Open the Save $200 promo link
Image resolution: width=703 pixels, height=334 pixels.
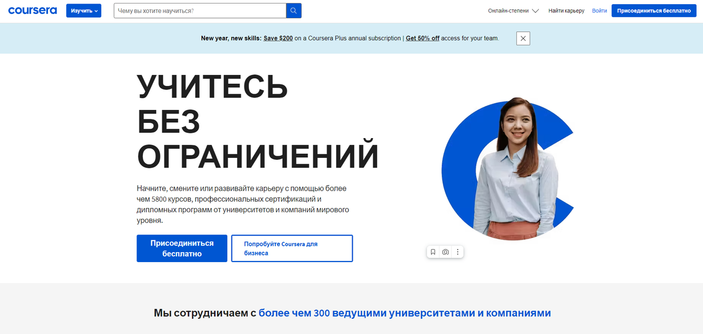click(278, 38)
